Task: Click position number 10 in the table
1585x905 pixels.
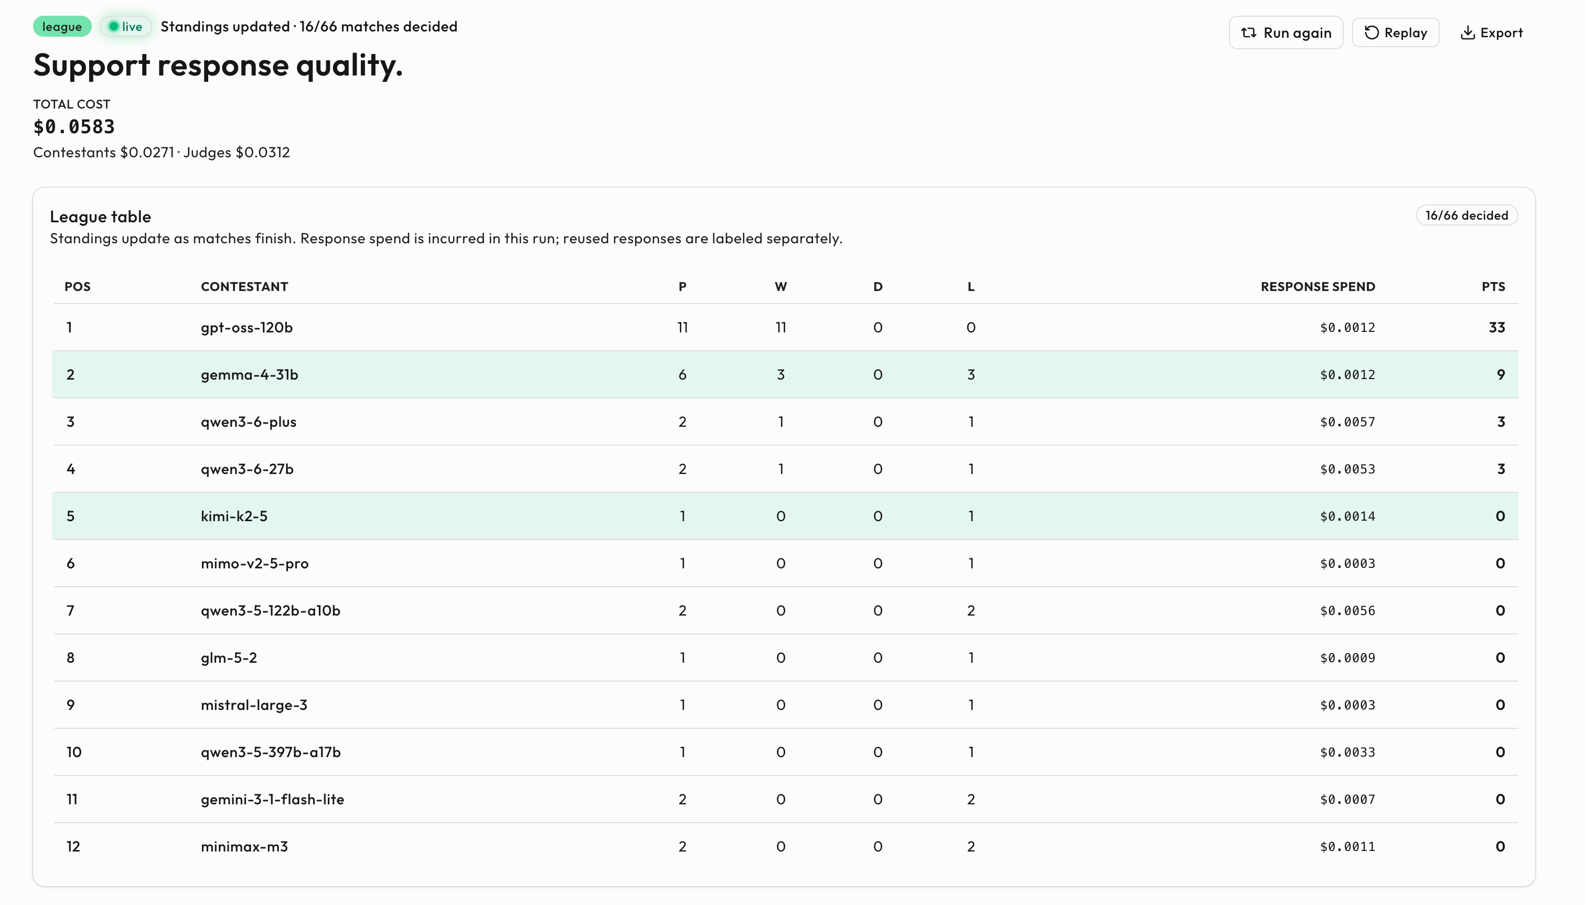Action: coord(73,752)
